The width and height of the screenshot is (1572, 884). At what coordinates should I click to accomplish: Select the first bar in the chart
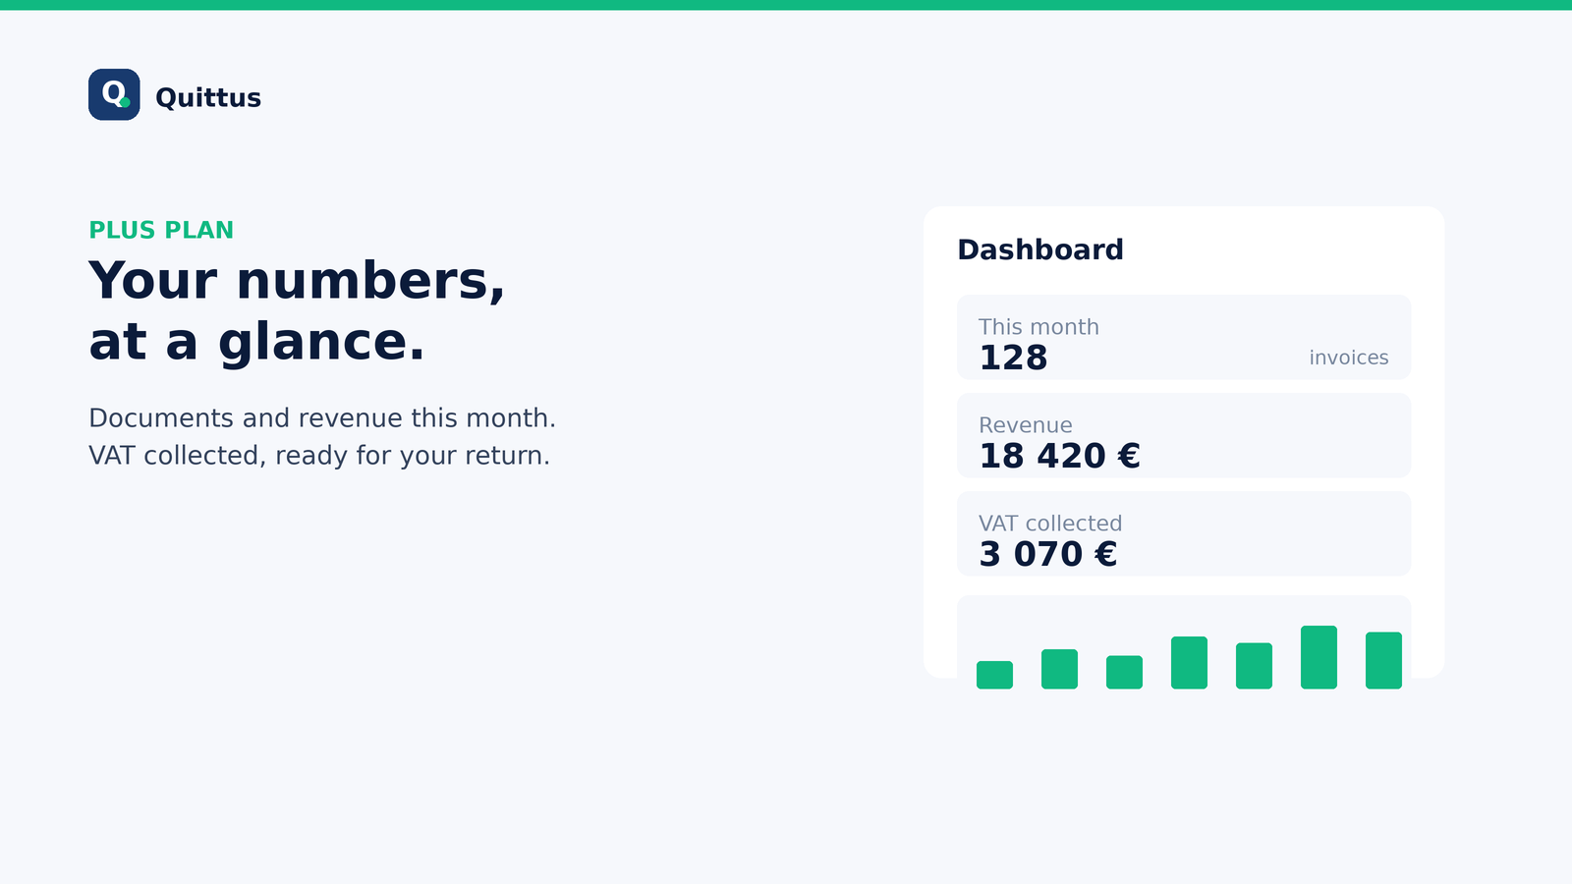[x=994, y=675]
